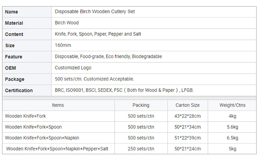Click the Name row label
Viewport: 259px width, 158px height.
[12, 12]
